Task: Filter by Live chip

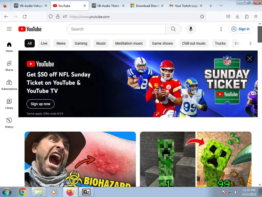Action: coord(44,43)
